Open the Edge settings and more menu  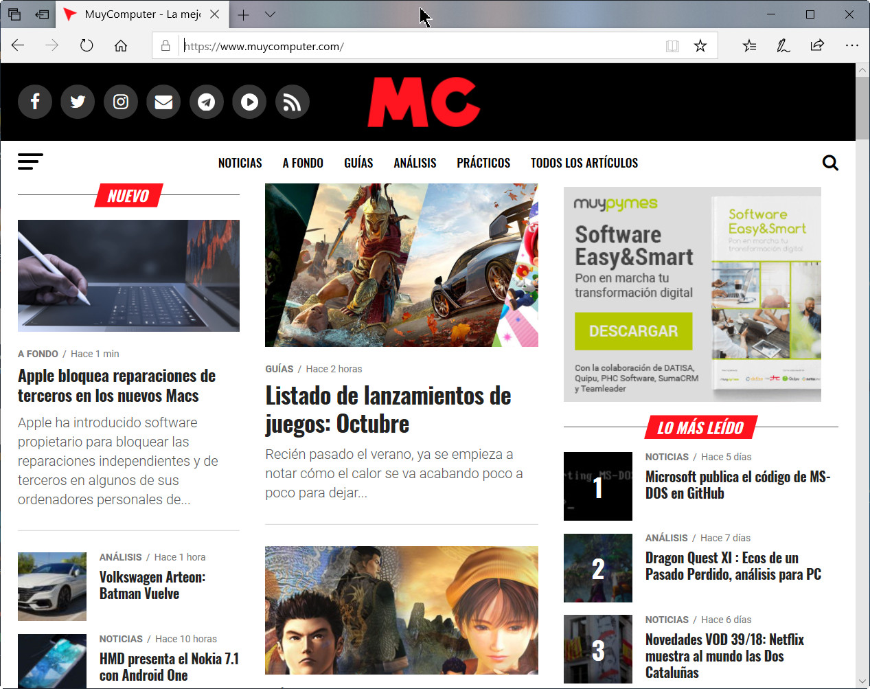tap(851, 46)
